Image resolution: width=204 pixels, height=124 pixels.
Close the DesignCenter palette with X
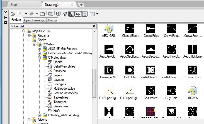(6, 12)
